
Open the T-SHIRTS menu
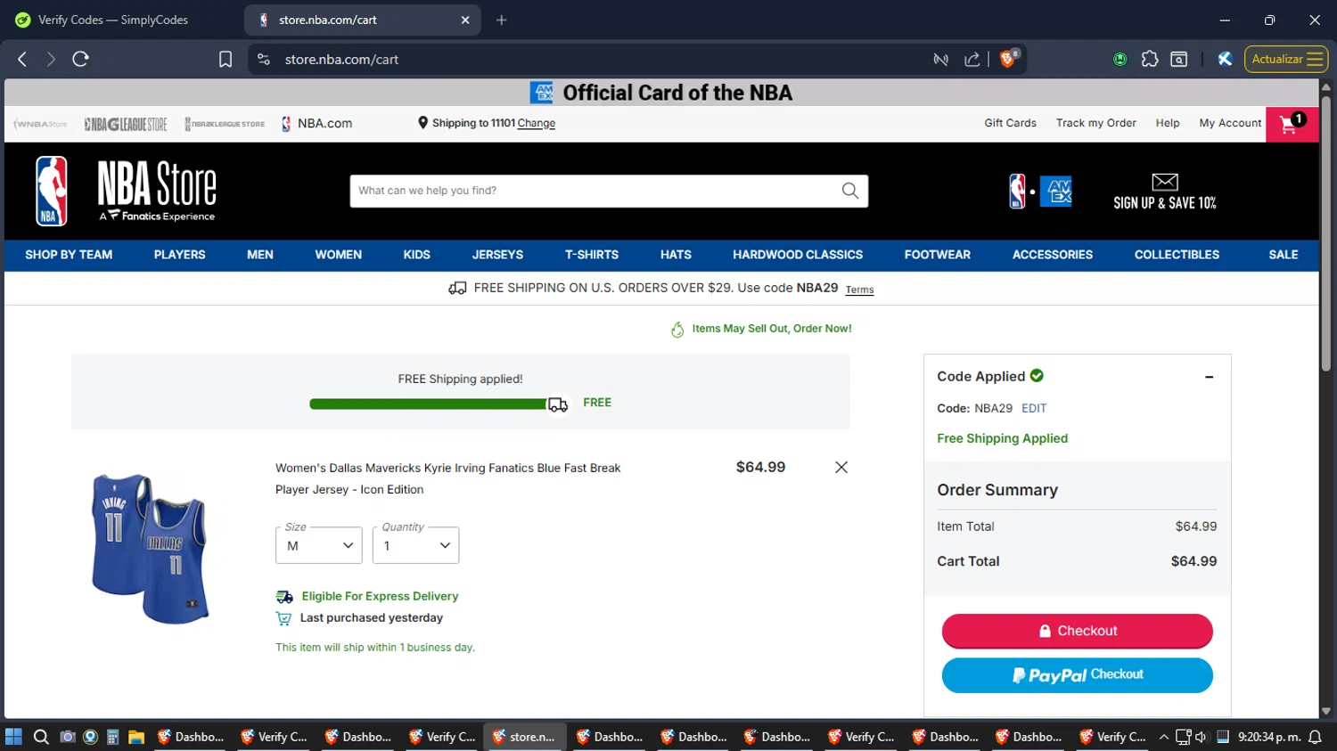click(592, 255)
